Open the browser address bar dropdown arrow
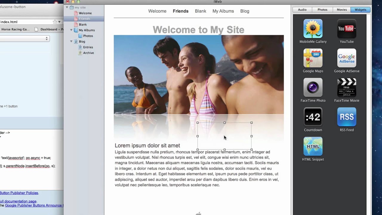This screenshot has height=215, width=382. [59, 22]
